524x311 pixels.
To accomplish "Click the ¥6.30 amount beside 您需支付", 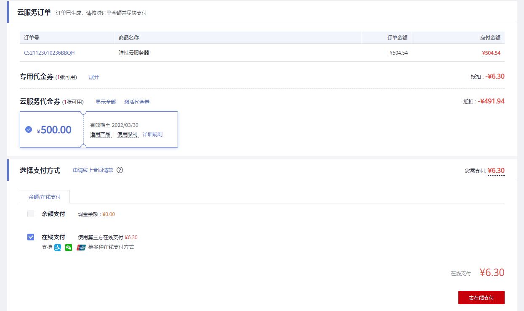I will click(x=496, y=171).
